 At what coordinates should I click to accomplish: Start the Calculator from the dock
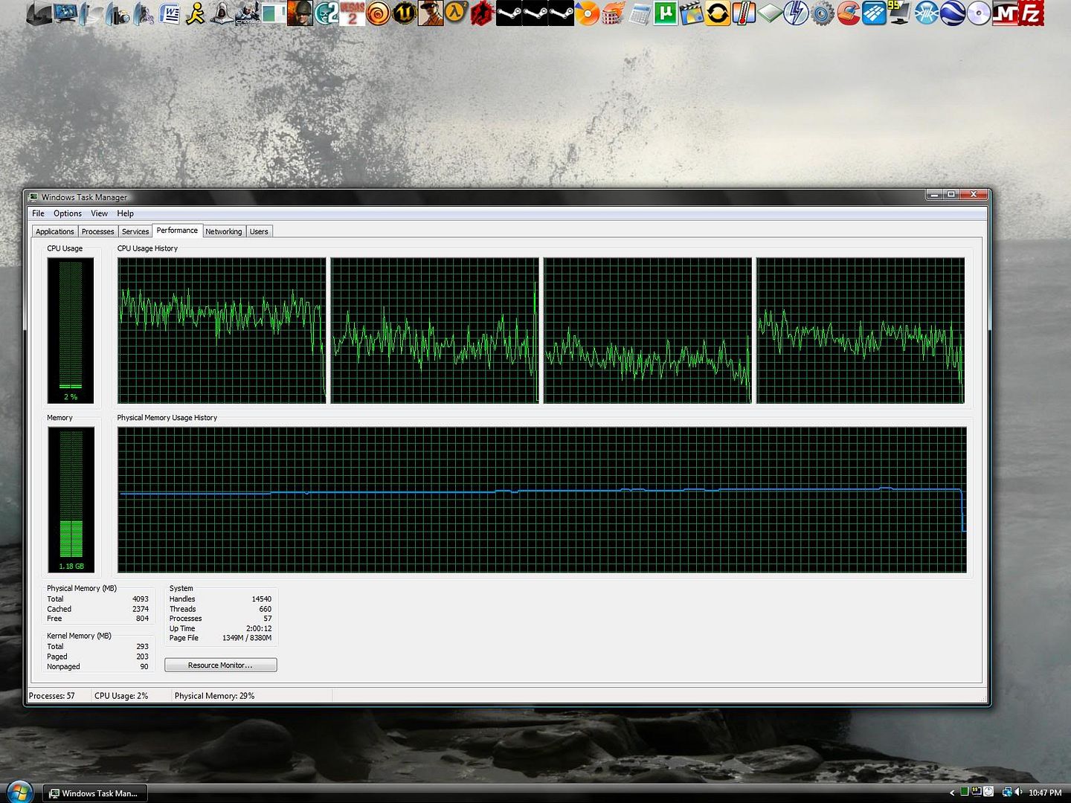pos(639,13)
